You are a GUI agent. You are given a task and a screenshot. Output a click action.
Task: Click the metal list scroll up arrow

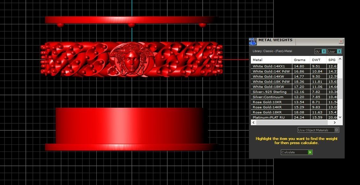coord(340,59)
